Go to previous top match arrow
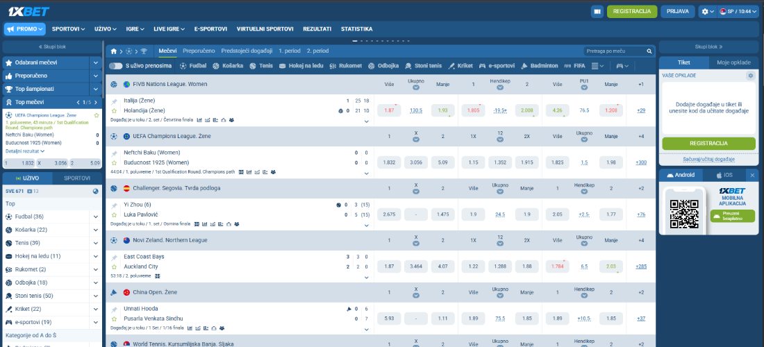Viewport: 764px width, 347px height. [78, 102]
